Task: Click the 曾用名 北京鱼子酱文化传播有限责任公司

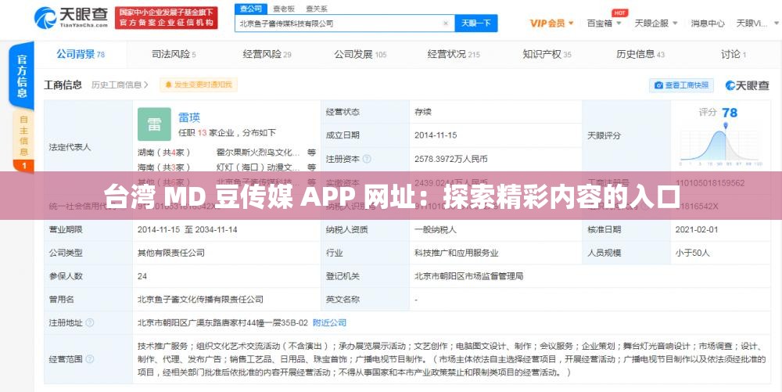Action: 200,299
